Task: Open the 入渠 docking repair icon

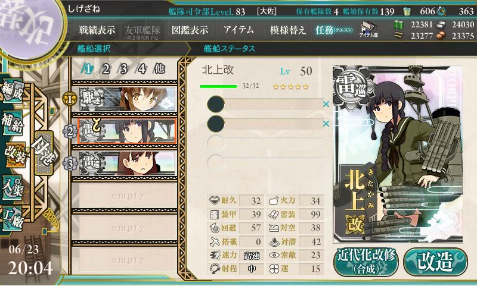Action: tap(13, 187)
